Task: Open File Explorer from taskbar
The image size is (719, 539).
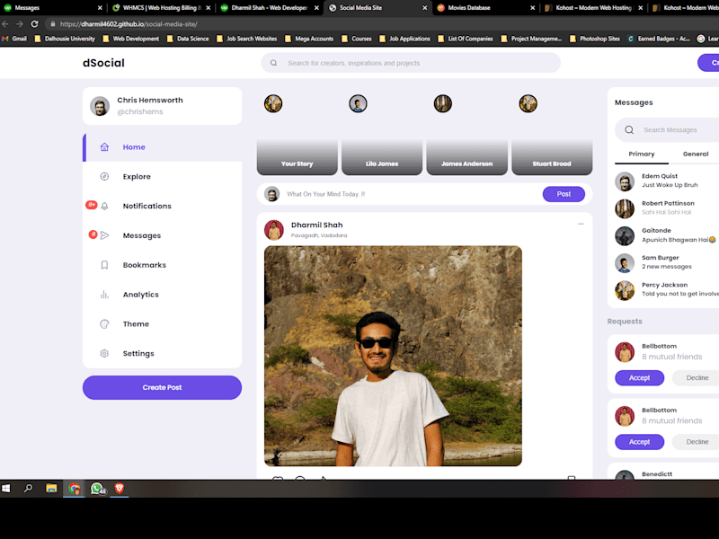Action: click(51, 489)
